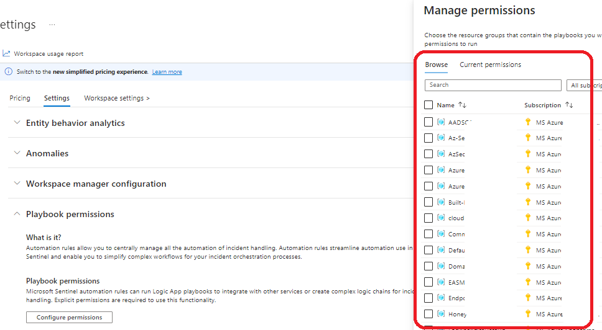Image resolution: width=602 pixels, height=330 pixels.
Task: Expand the Entity behavior analytics section
Action: tap(17, 122)
